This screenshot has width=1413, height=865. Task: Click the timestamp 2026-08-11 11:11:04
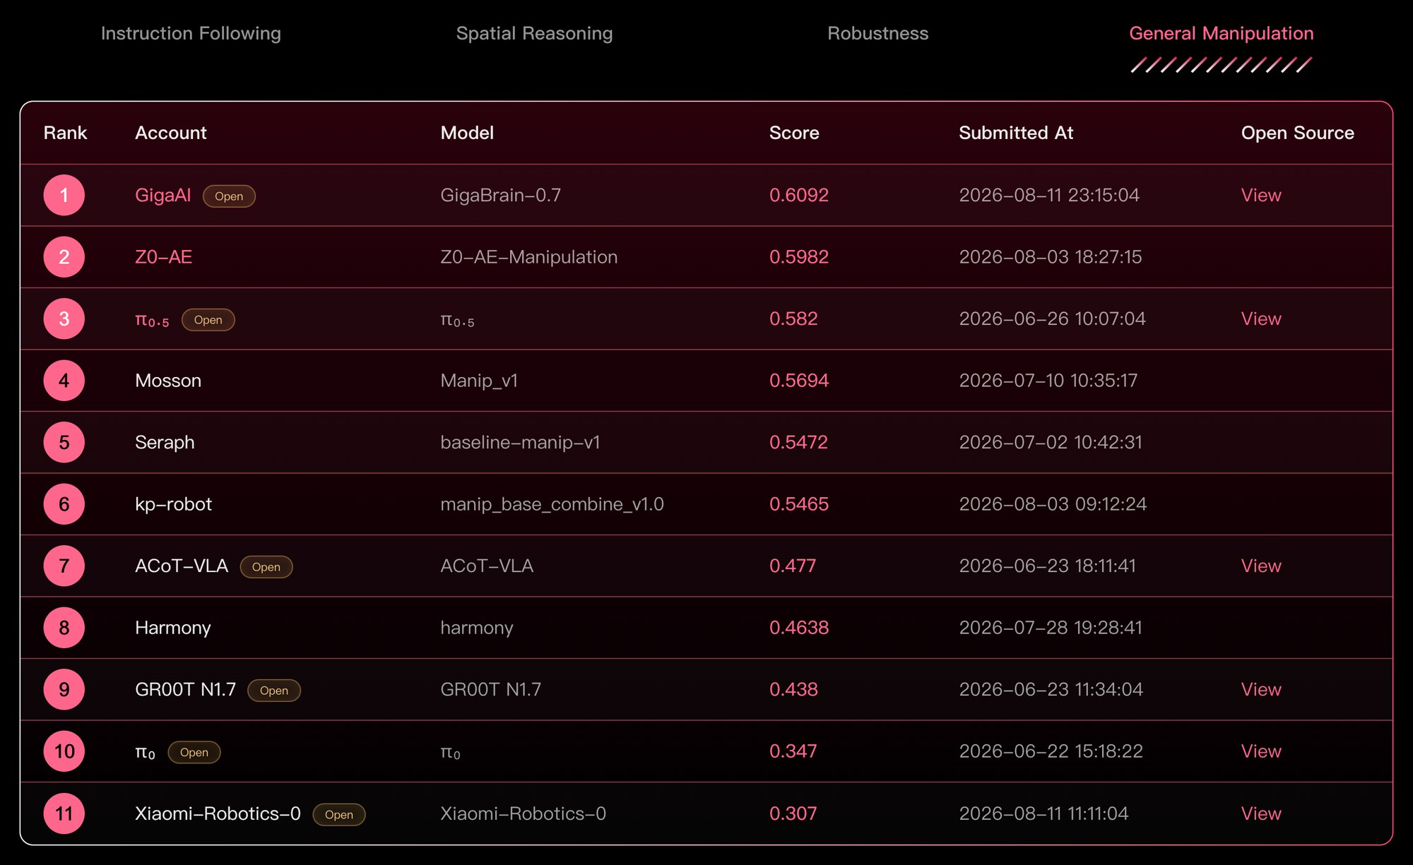[1044, 813]
